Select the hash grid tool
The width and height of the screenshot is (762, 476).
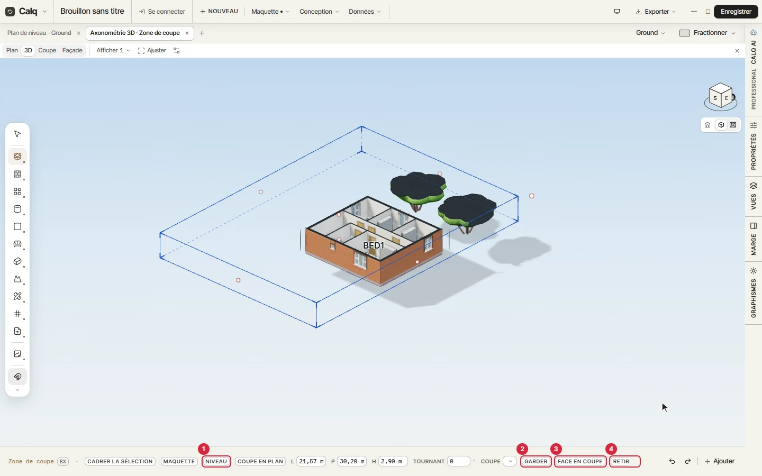click(x=17, y=314)
